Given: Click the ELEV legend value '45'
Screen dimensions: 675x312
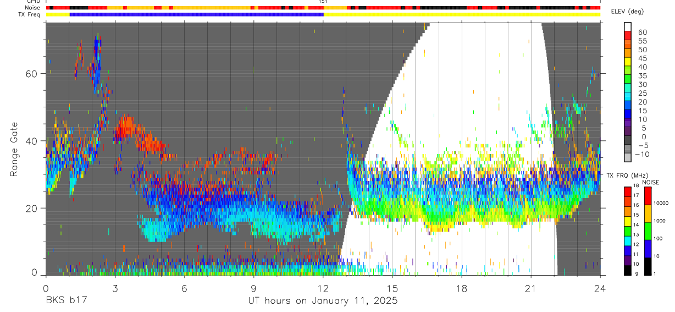Looking at the screenshot, I should pos(643,58).
